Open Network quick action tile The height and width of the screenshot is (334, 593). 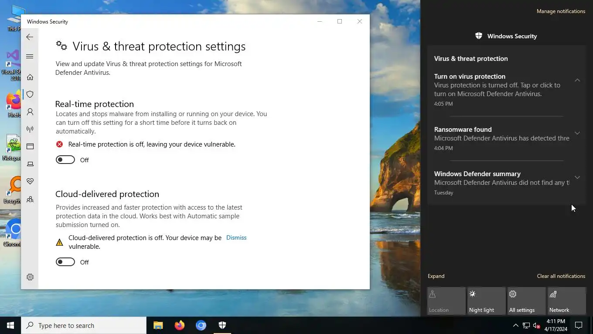click(567, 301)
